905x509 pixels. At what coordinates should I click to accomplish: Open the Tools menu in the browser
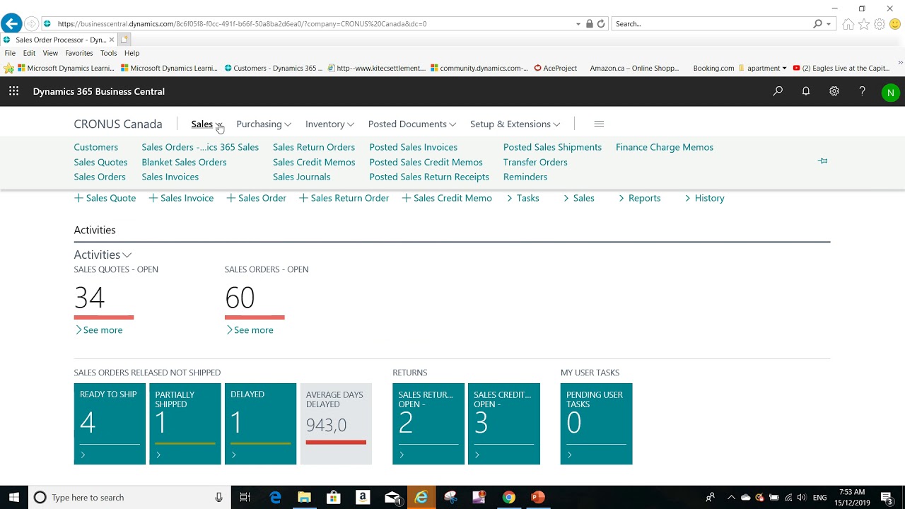108,53
